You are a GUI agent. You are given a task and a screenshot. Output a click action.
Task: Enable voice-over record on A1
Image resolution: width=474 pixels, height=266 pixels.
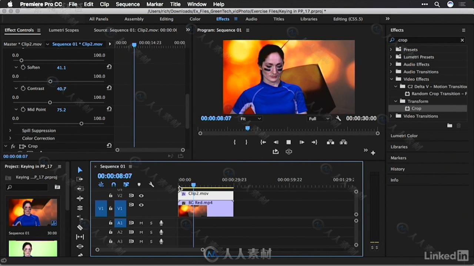click(161, 223)
